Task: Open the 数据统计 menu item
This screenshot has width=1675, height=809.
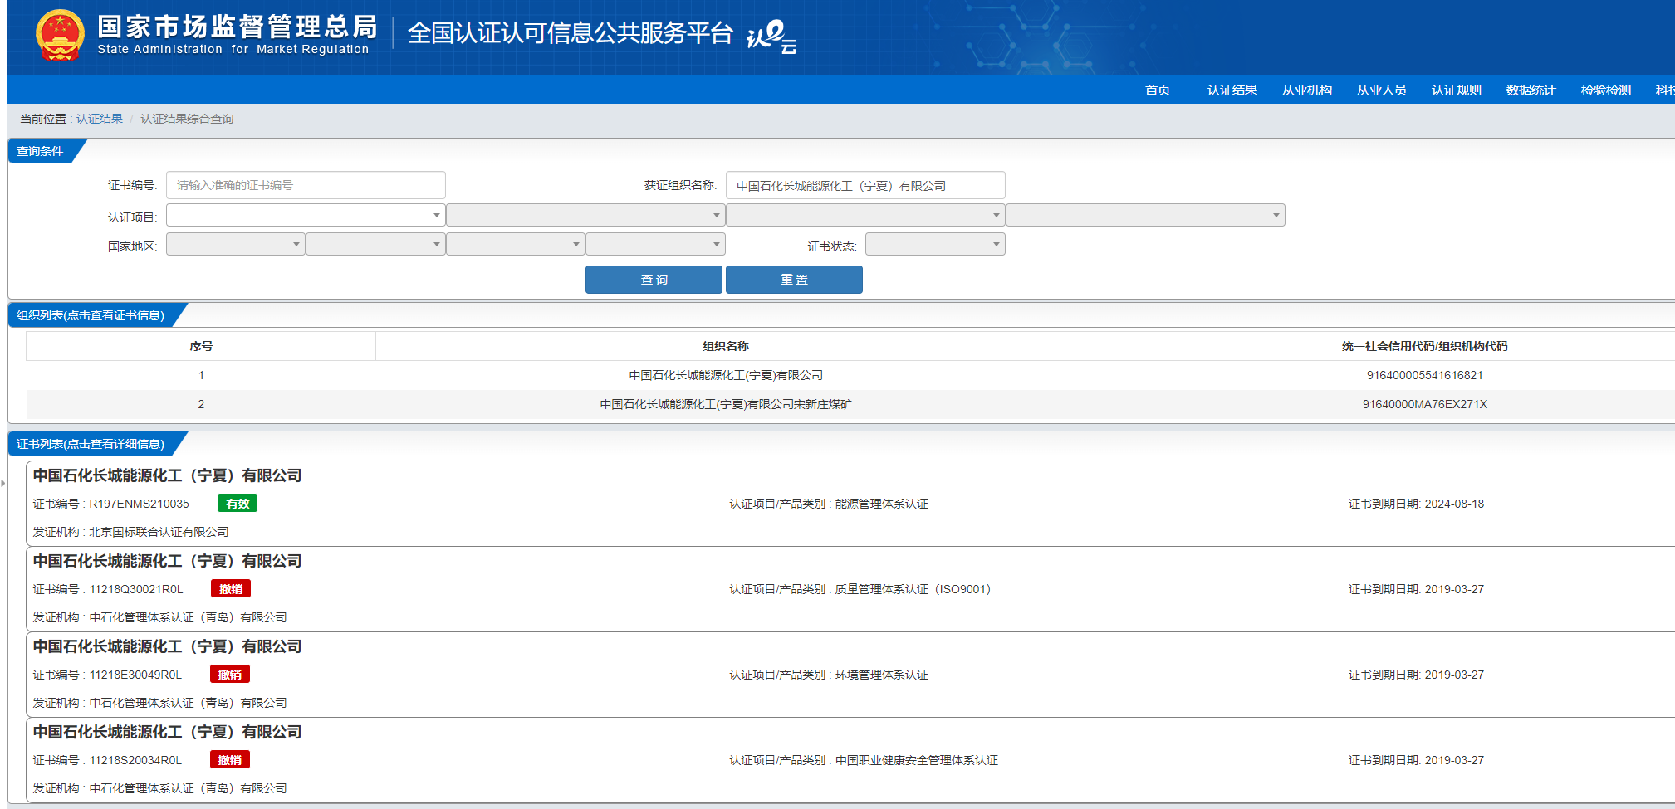Action: point(1531,90)
